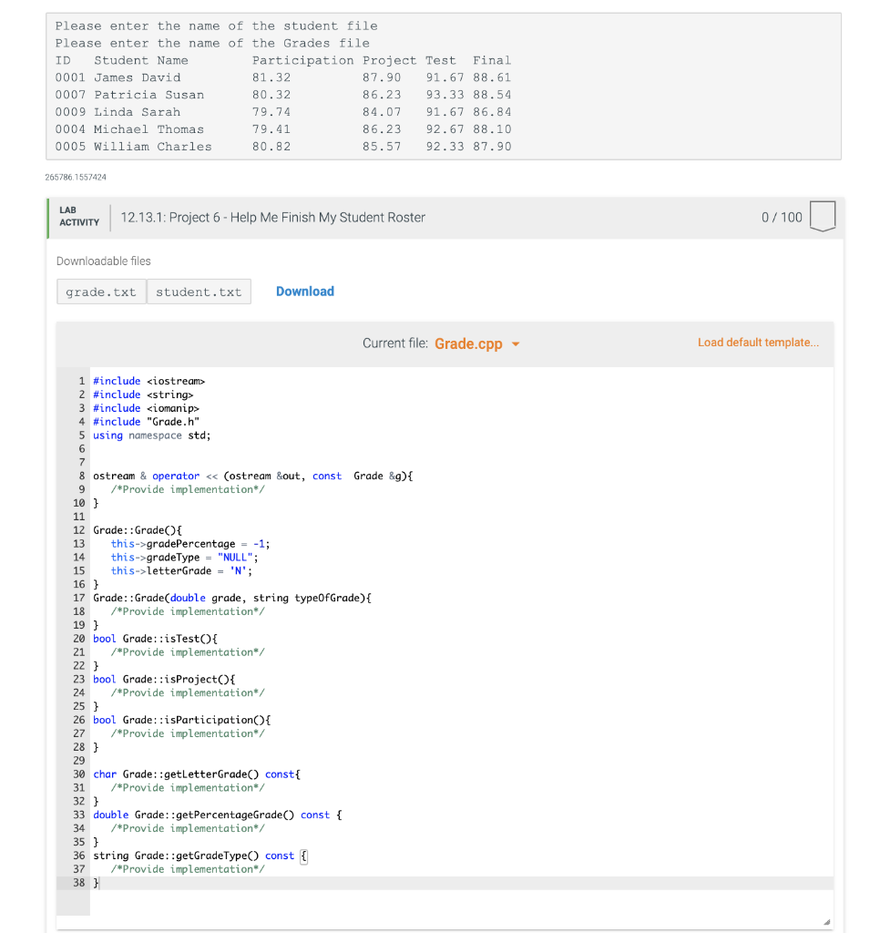Click the dropdown arrow beside Grade.cpp

[x=516, y=343]
